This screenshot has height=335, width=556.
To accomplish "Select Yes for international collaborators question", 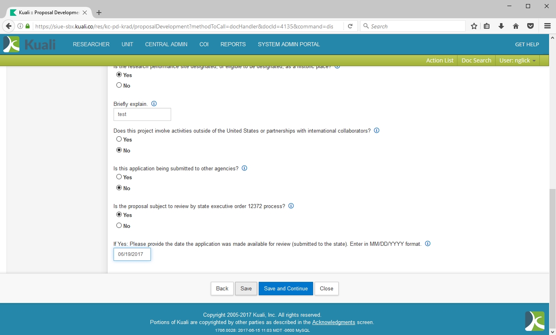I will [x=119, y=139].
